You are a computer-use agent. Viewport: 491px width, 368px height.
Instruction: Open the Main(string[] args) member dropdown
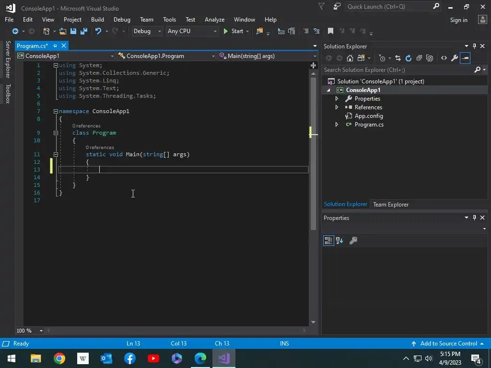(x=268, y=56)
